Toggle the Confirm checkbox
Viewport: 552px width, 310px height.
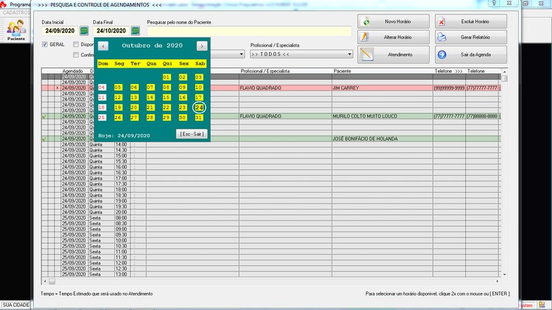76,55
